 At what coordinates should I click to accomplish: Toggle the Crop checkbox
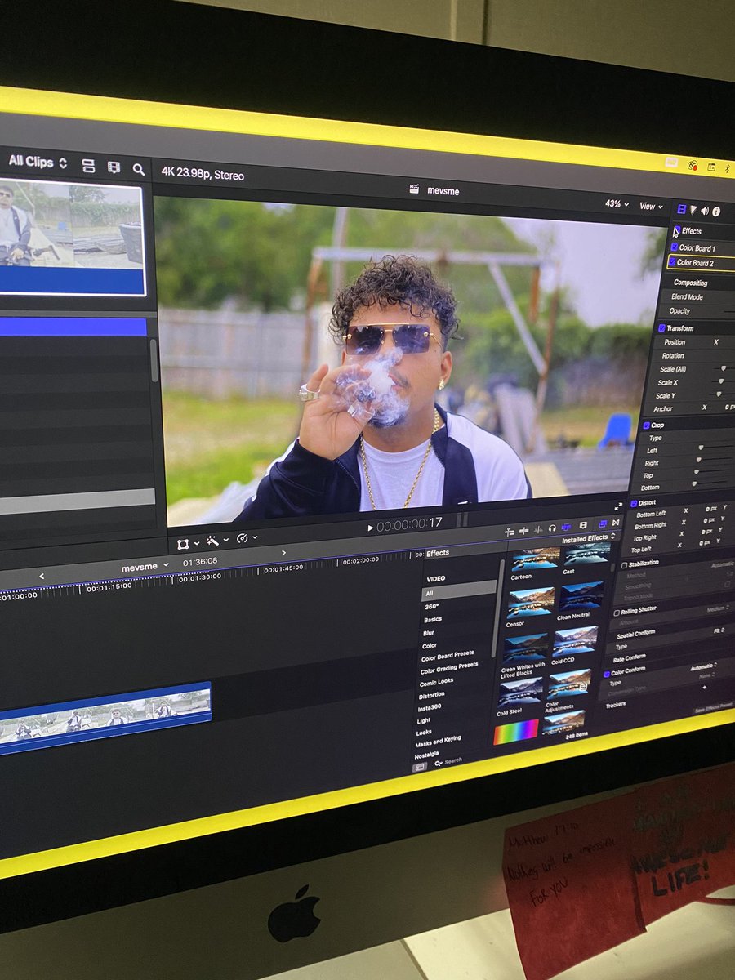tap(647, 425)
